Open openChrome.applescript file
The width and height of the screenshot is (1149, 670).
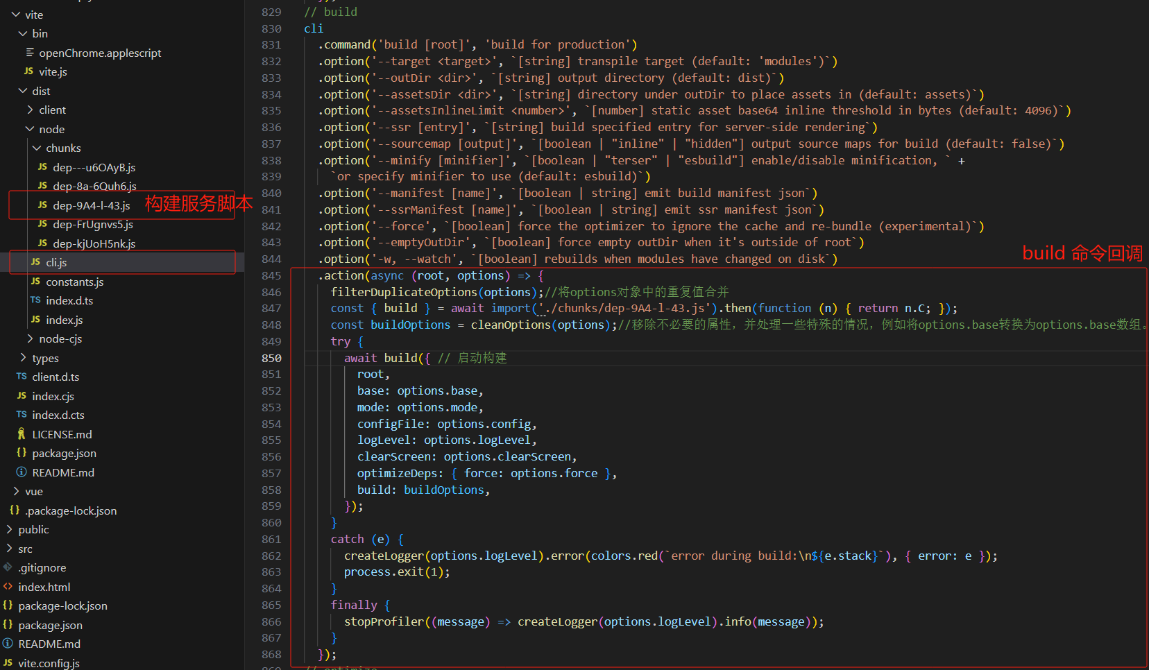click(100, 53)
